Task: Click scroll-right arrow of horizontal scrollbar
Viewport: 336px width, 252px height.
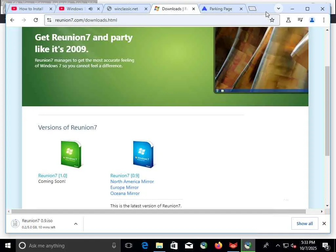Action: tap(322, 211)
